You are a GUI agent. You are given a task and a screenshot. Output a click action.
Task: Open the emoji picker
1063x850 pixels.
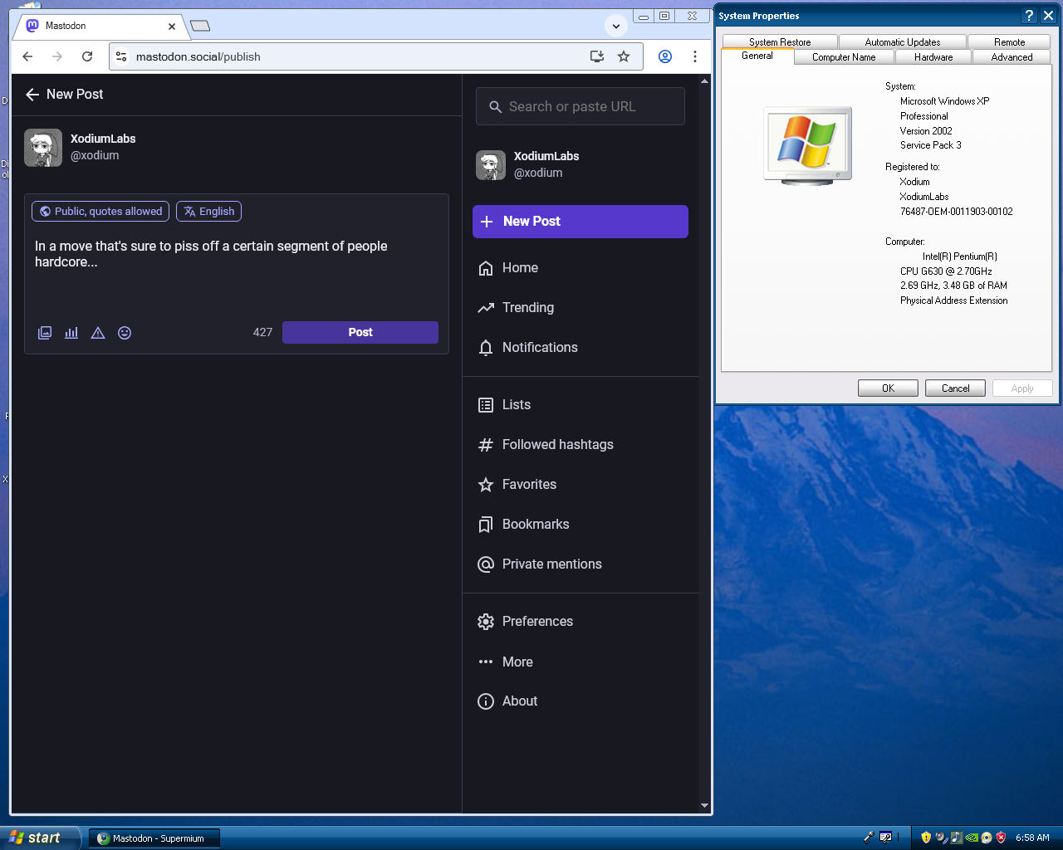[125, 333]
